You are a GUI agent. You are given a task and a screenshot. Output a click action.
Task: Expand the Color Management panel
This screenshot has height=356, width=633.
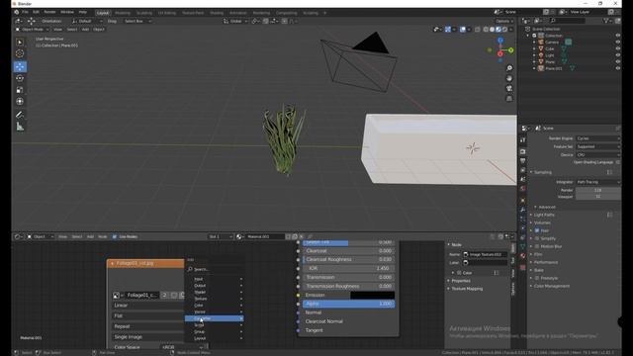coord(552,286)
